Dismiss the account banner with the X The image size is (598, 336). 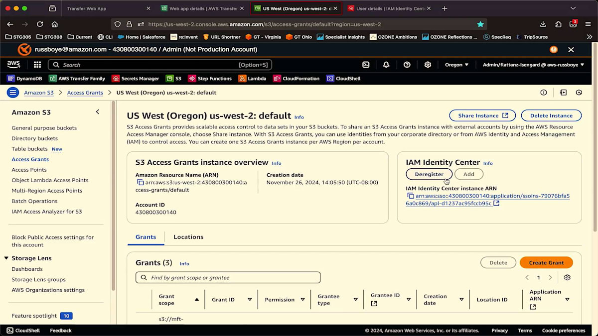click(571, 50)
